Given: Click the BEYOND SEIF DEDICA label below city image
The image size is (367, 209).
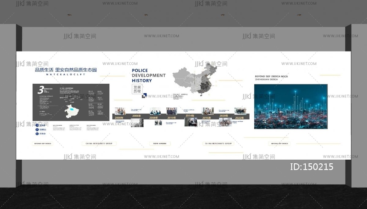Looking at the screenshot, I should pos(280,144).
